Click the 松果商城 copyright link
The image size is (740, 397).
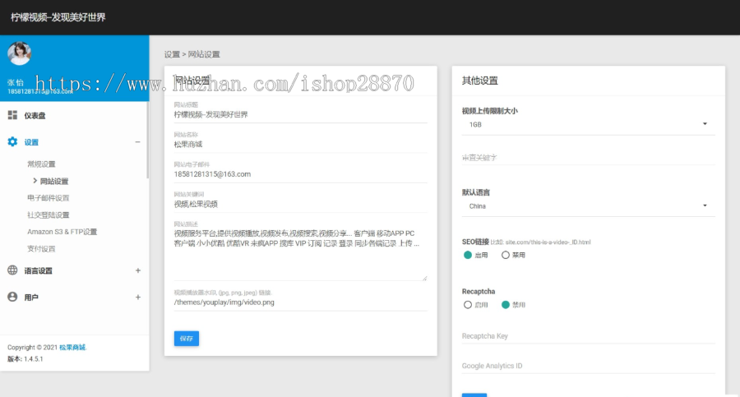point(72,348)
